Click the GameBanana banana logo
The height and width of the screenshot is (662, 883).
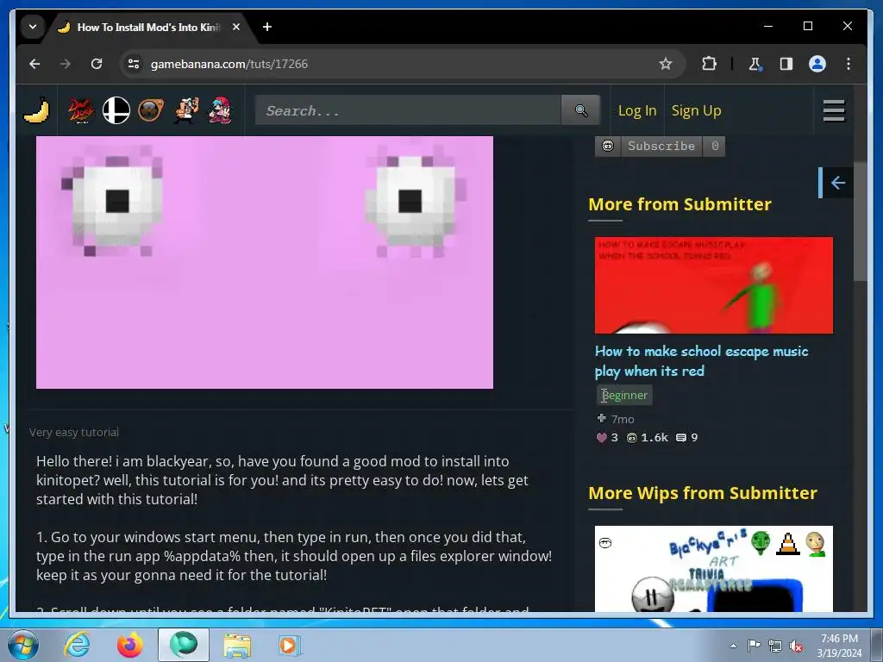tap(36, 110)
